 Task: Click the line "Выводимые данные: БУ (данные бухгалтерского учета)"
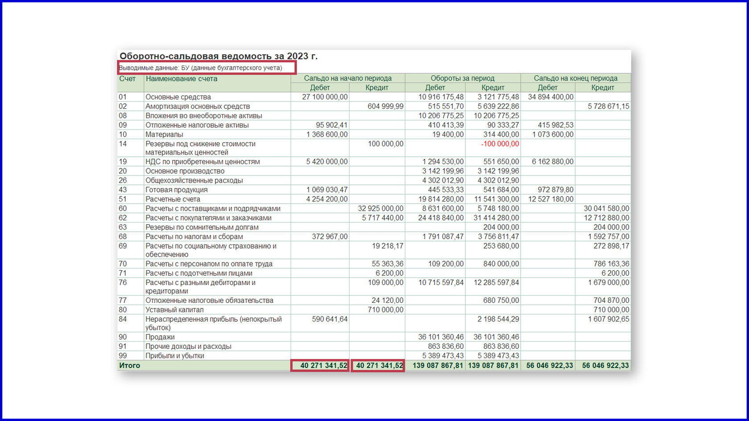coord(201,68)
